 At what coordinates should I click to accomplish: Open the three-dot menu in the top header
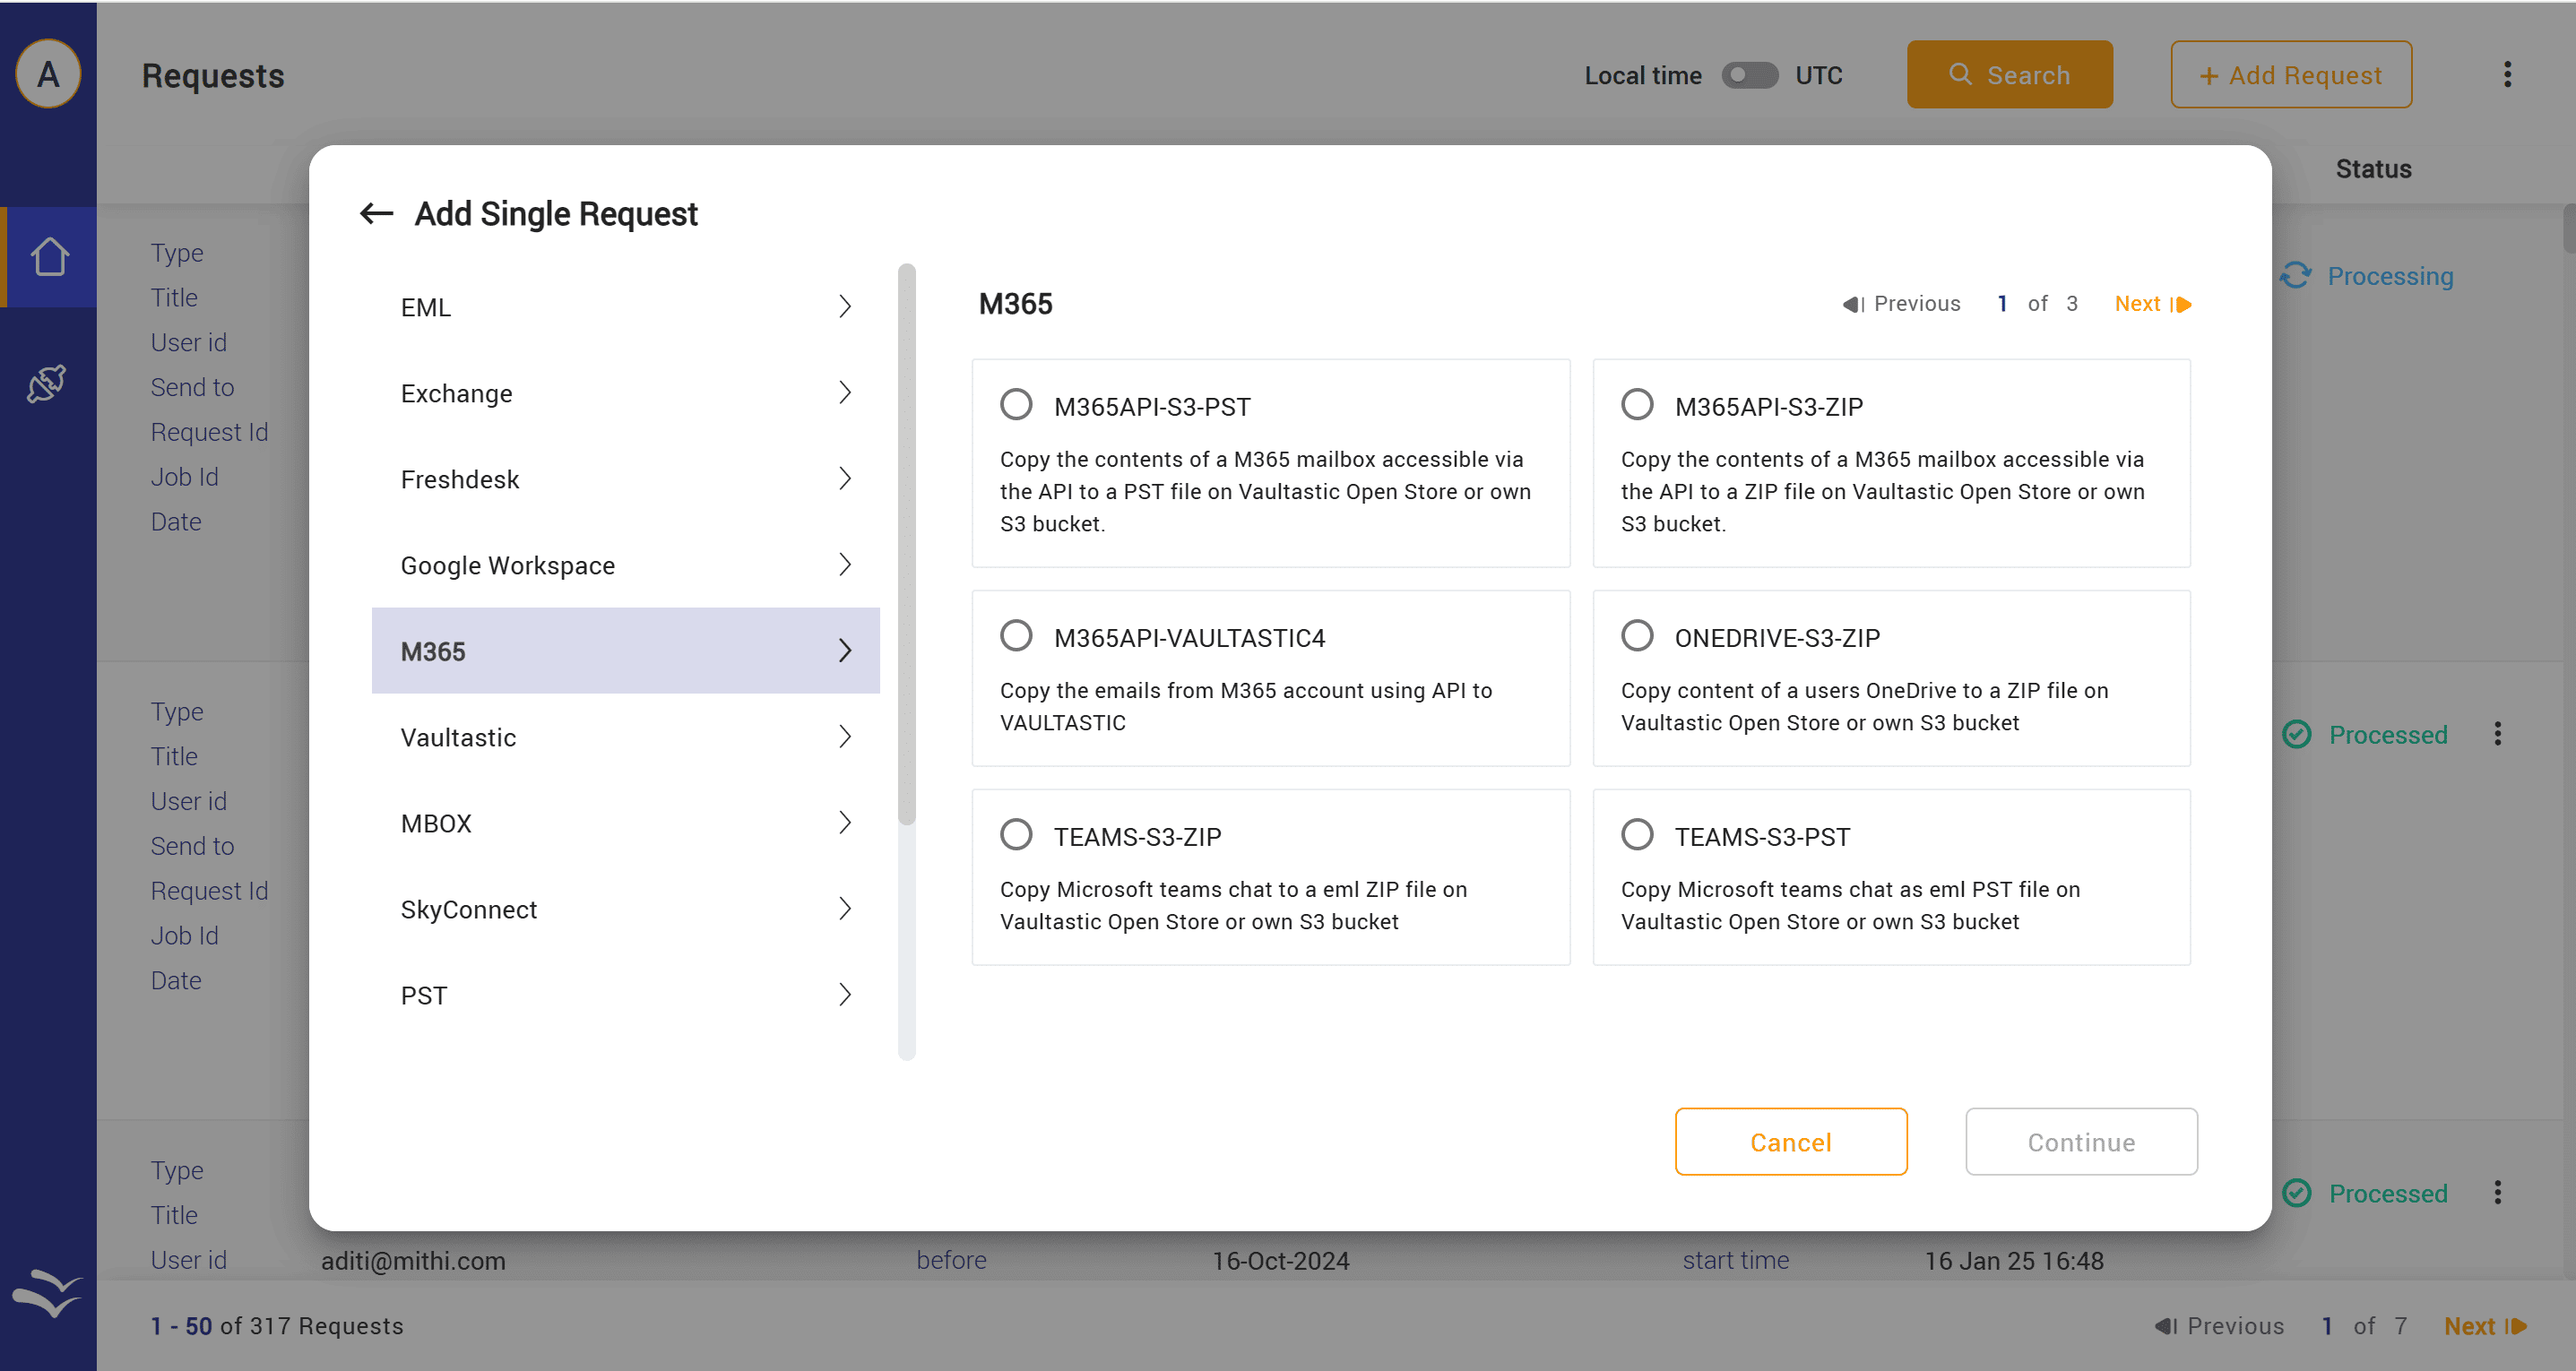(x=2507, y=75)
